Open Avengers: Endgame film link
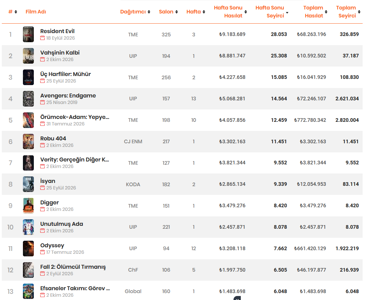The image size is (367, 300). point(68,96)
